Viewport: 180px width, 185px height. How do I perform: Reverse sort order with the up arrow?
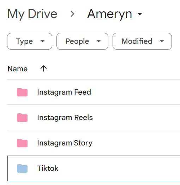pyautogui.click(x=43, y=68)
